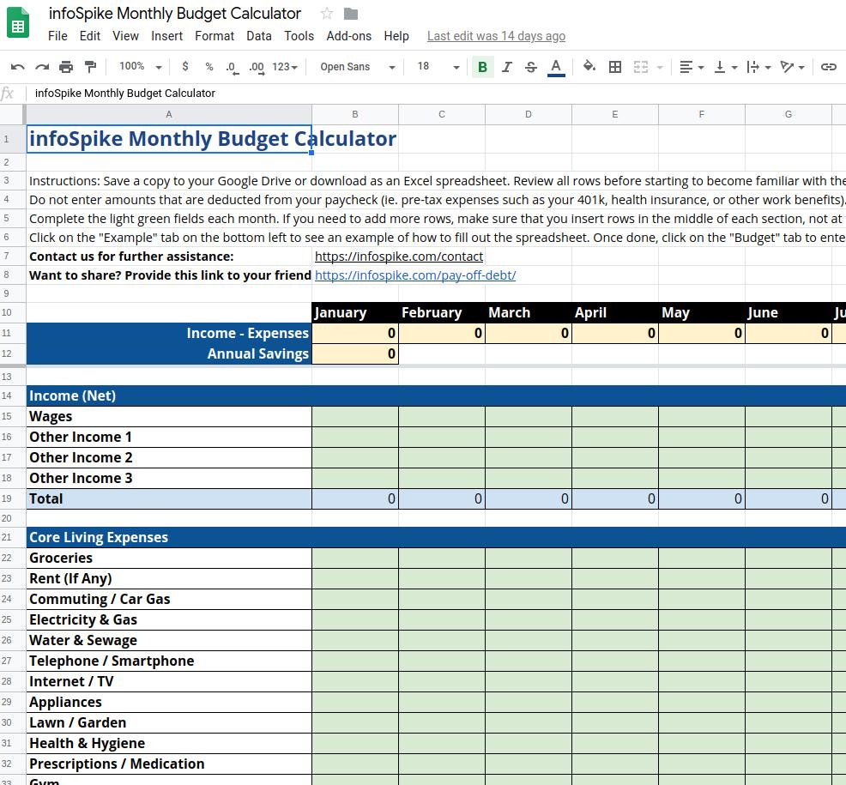Select the 'Wages' cell

tap(169, 416)
